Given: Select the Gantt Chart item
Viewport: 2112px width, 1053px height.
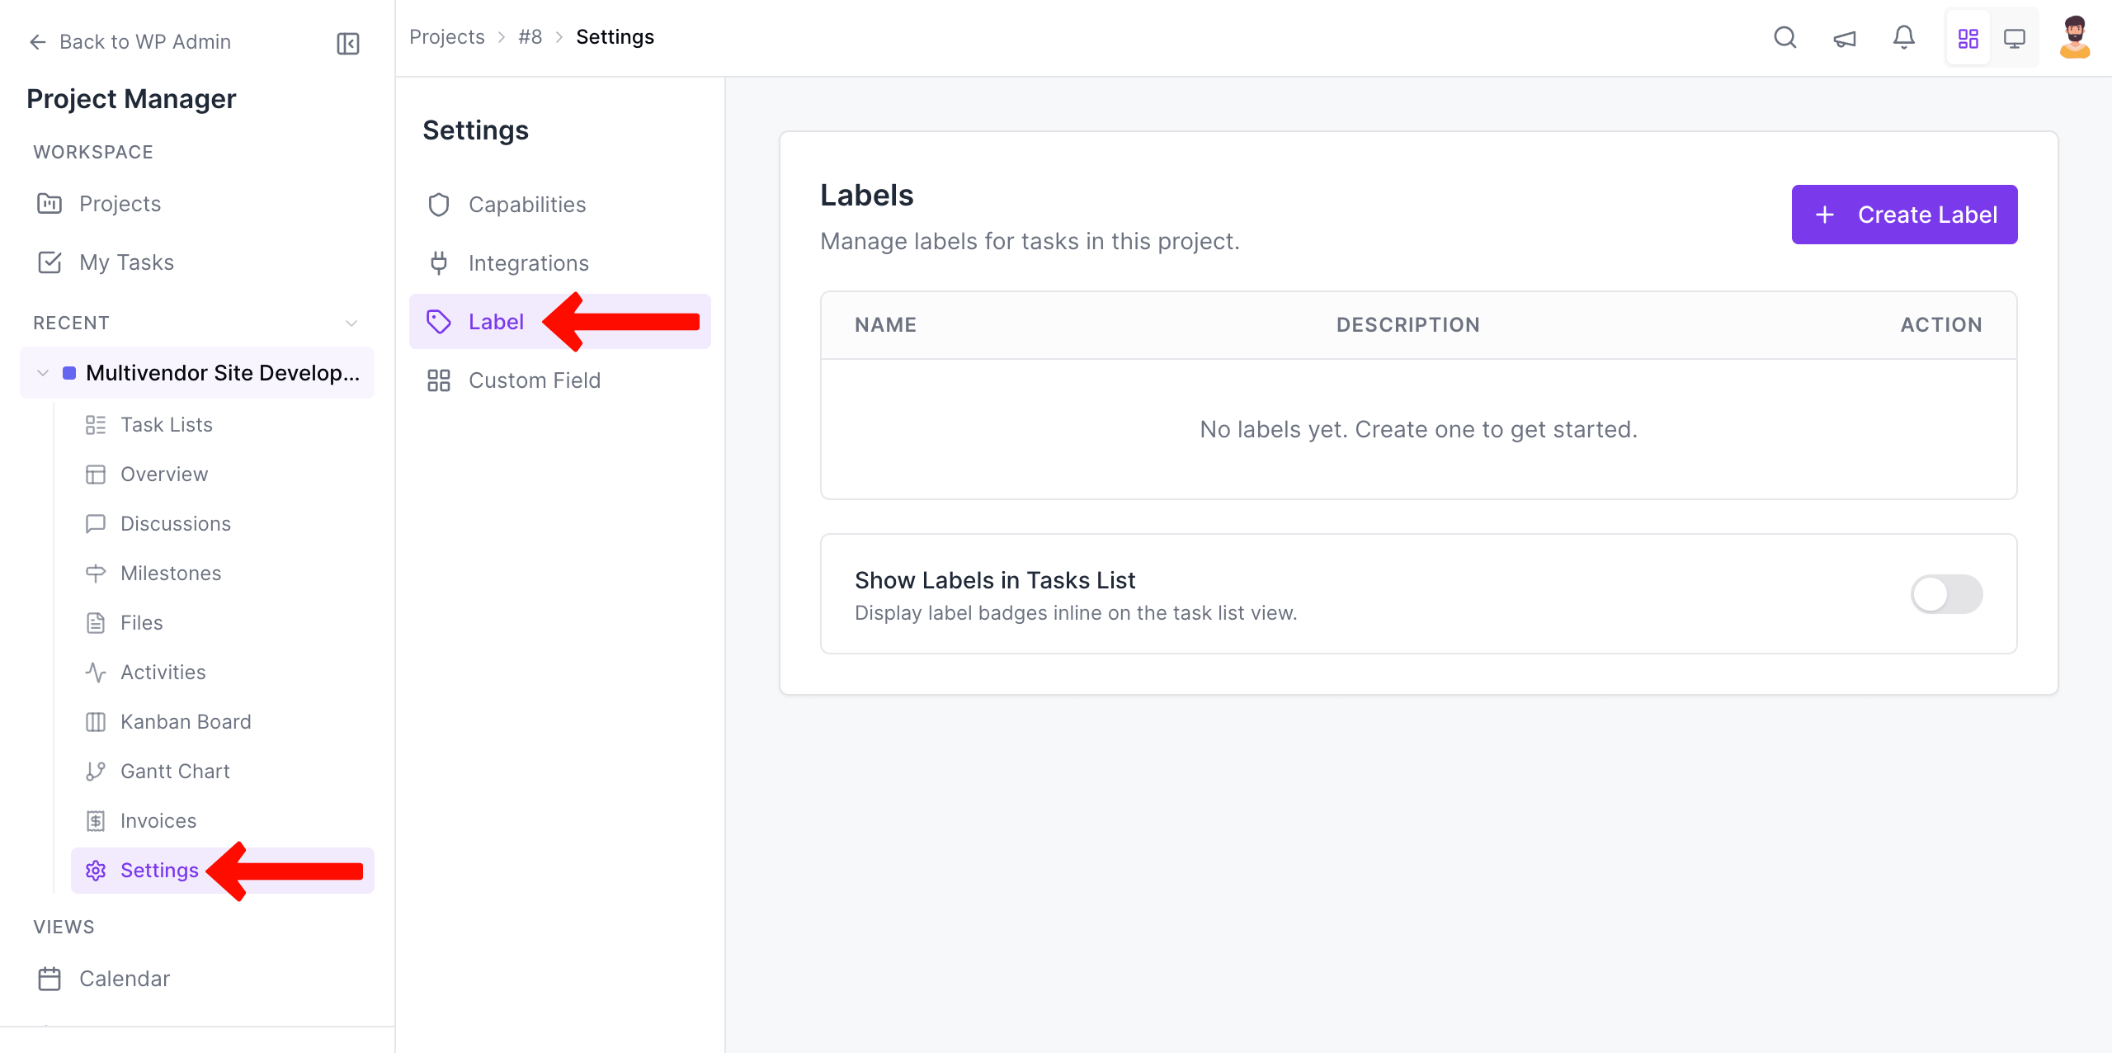Looking at the screenshot, I should (x=175, y=771).
